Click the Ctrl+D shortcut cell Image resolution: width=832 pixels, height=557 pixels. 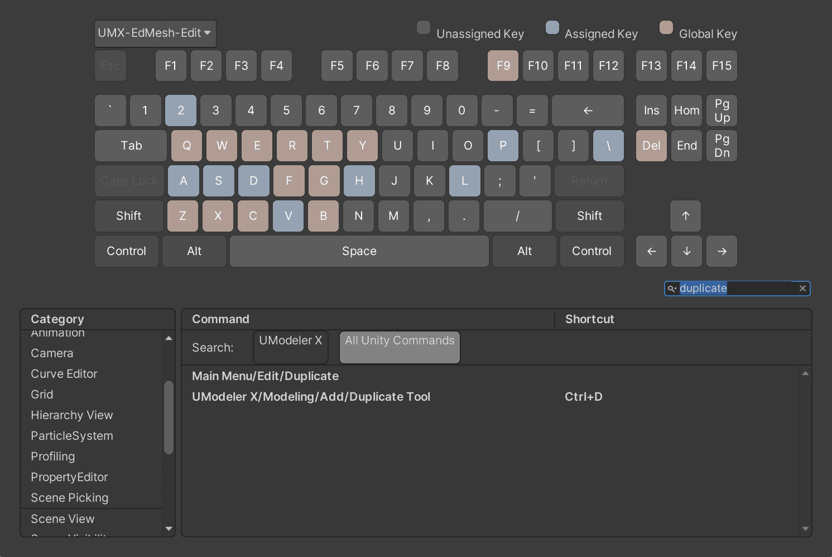tap(584, 397)
